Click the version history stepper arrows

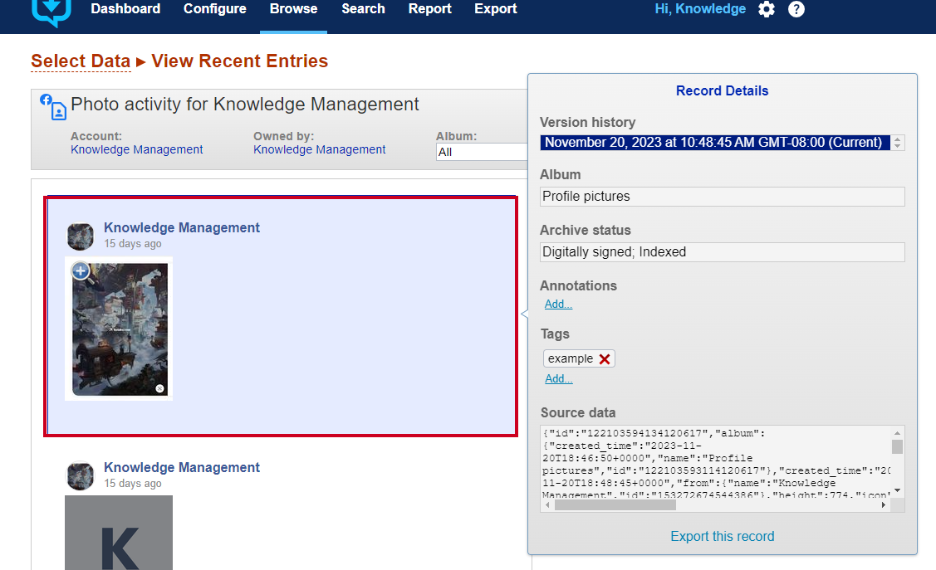pos(897,143)
